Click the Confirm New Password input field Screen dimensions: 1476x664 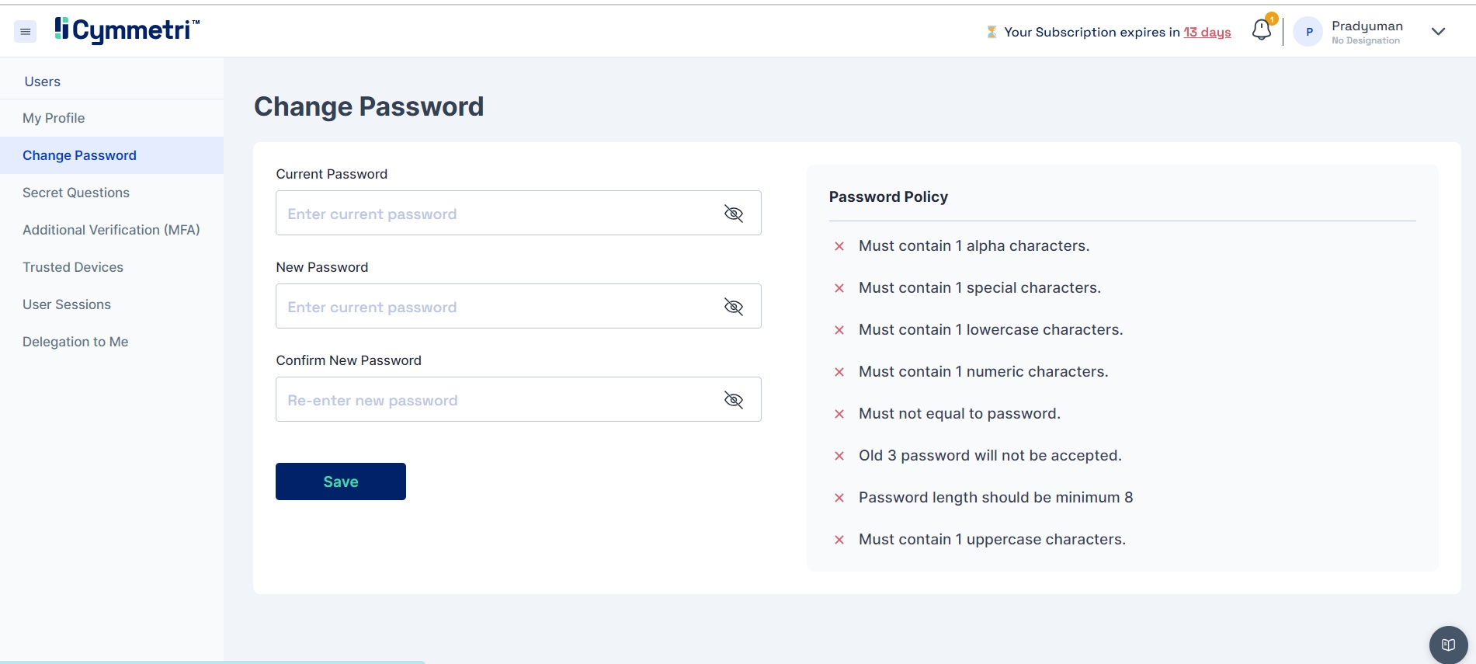[497, 400]
